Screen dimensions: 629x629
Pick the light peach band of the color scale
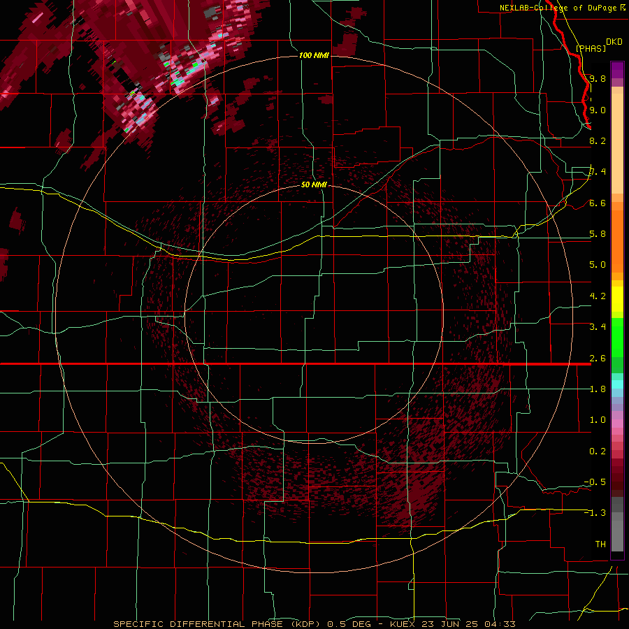point(617,143)
